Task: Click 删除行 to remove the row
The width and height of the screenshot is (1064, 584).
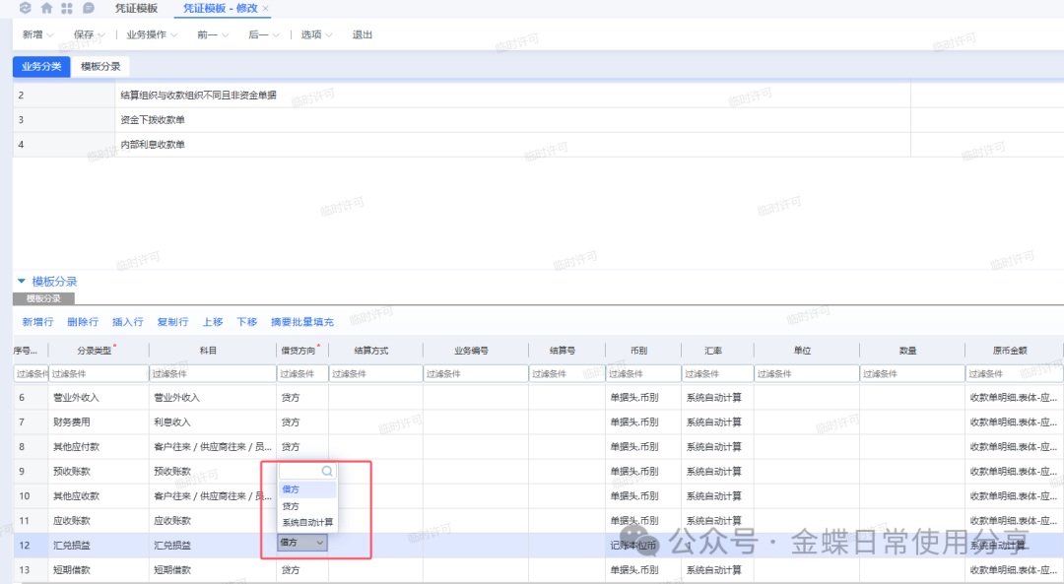Action: [83, 322]
